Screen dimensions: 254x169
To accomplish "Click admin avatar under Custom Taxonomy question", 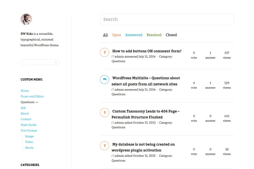I will point(113,123).
